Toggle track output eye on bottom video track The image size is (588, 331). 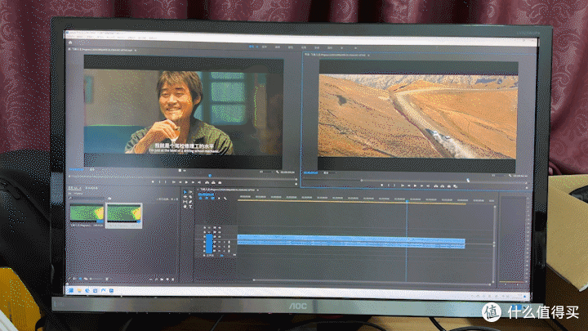pos(220,237)
